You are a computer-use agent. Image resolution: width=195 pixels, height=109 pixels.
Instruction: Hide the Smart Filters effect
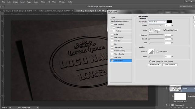(x=172, y=96)
